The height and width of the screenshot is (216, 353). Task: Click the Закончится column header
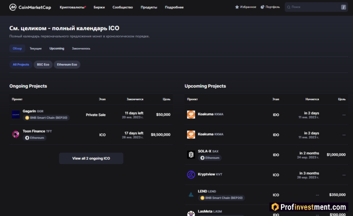pos(135,99)
